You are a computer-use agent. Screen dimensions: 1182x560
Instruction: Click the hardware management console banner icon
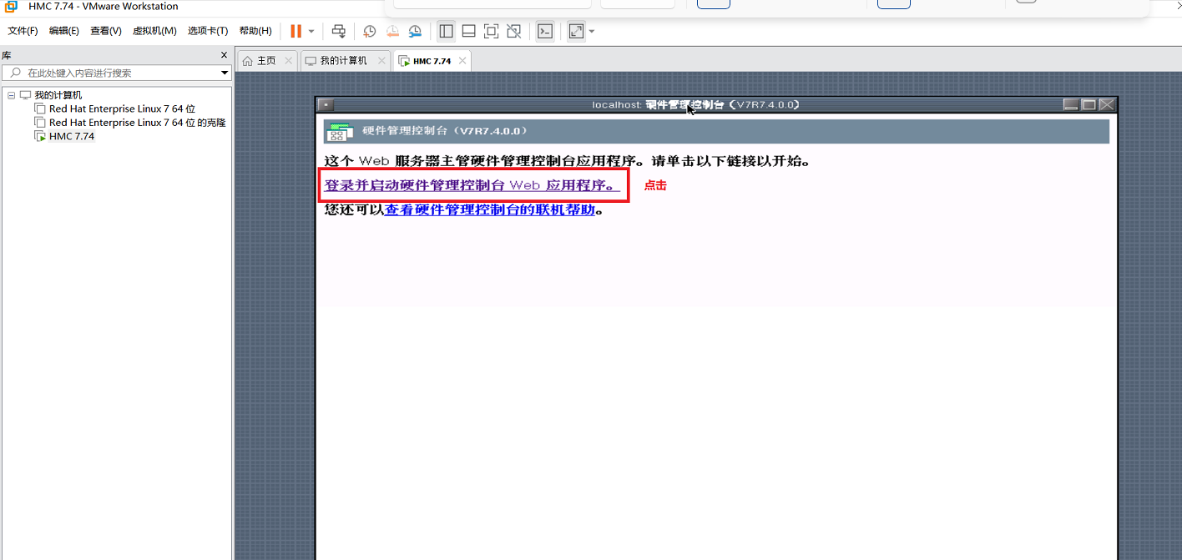point(338,132)
